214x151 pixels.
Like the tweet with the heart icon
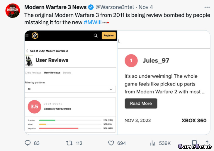click(111, 143)
